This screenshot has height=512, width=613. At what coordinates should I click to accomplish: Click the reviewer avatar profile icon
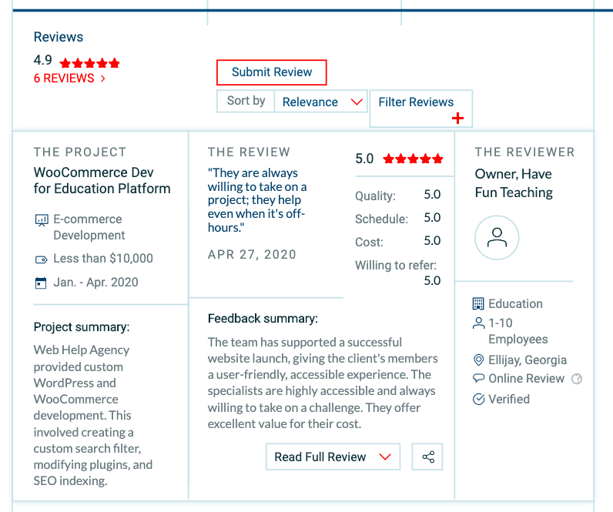pyautogui.click(x=497, y=238)
